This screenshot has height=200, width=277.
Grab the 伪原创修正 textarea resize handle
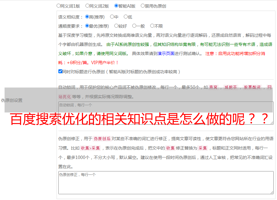coord(272,192)
